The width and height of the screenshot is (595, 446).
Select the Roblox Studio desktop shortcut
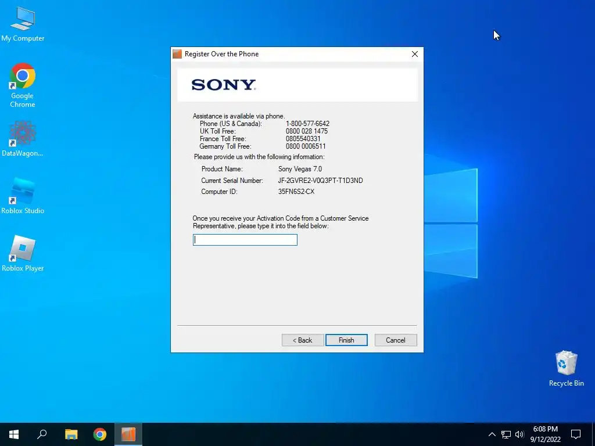[23, 196]
